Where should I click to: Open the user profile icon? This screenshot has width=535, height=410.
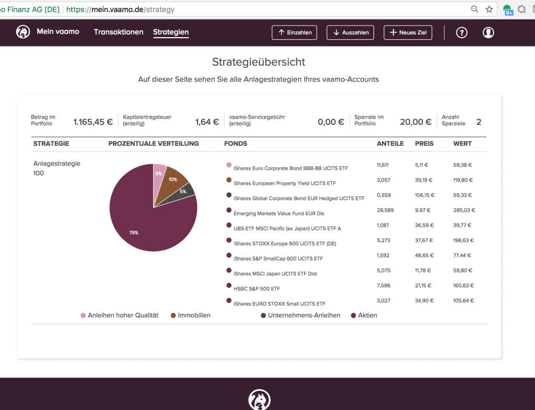pyautogui.click(x=489, y=33)
